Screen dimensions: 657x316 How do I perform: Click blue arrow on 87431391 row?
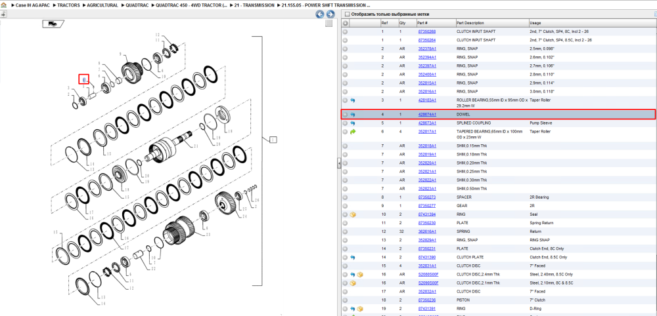(353, 309)
